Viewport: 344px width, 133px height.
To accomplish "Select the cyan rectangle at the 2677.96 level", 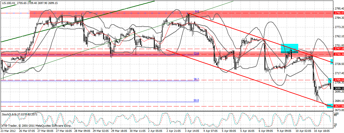I will pos(330,106).
